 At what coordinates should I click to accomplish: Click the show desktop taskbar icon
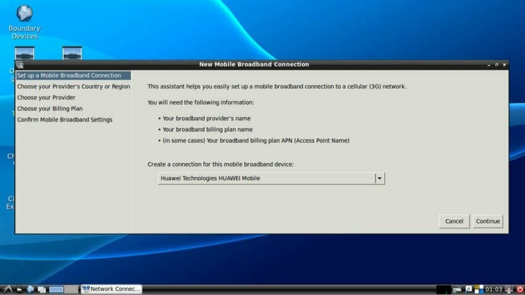41,289
